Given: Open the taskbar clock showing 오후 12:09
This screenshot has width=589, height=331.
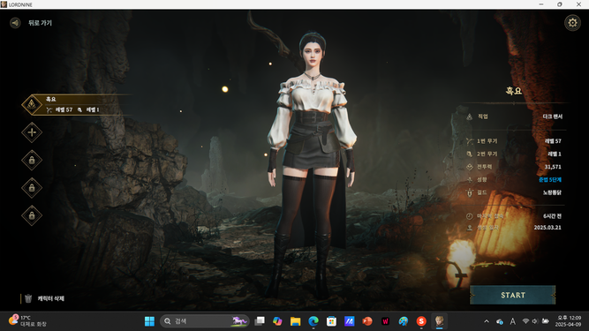Looking at the screenshot, I should coord(568,321).
